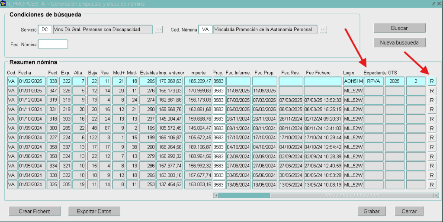Open the Cod. Nómina list of values button
Screen dimensions: 443x222
pos(323,29)
